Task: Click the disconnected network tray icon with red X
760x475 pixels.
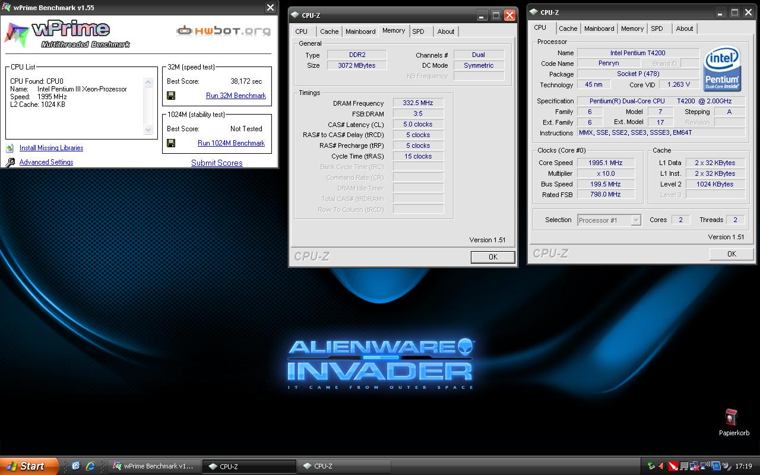Action: coord(695,466)
